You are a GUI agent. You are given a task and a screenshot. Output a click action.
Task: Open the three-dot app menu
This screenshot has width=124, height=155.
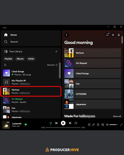5,28
